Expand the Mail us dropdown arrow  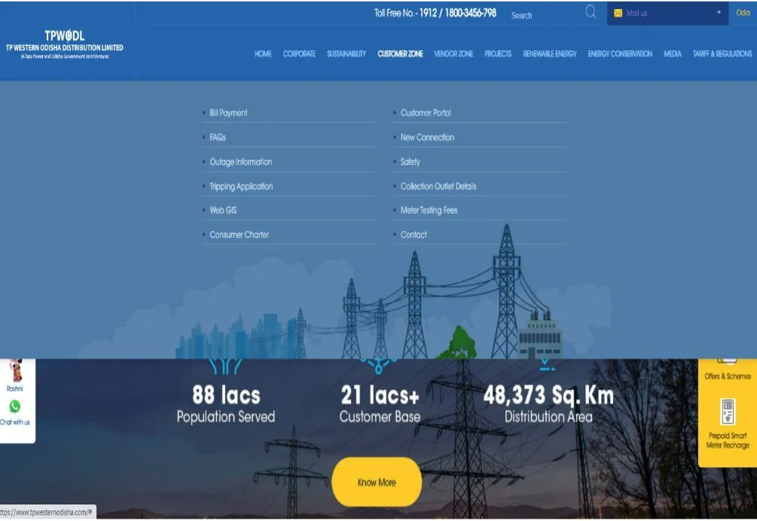click(x=719, y=14)
